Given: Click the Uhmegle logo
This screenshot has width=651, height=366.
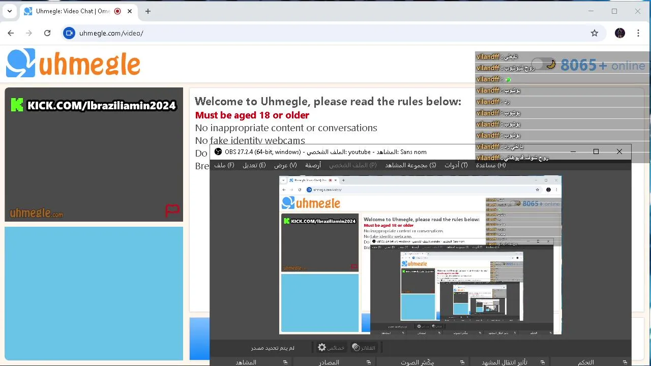Looking at the screenshot, I should [73, 64].
